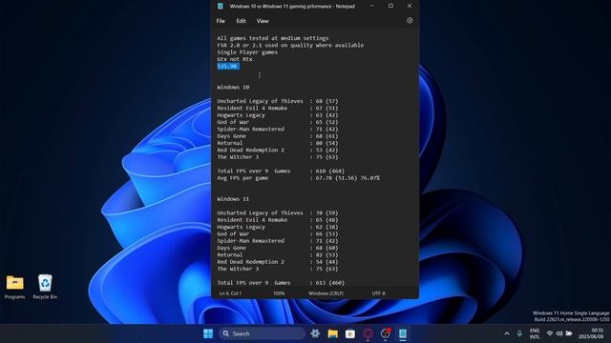The image size is (611, 343).
Task: Open the pink circular app in taskbar
Action: pos(368,333)
